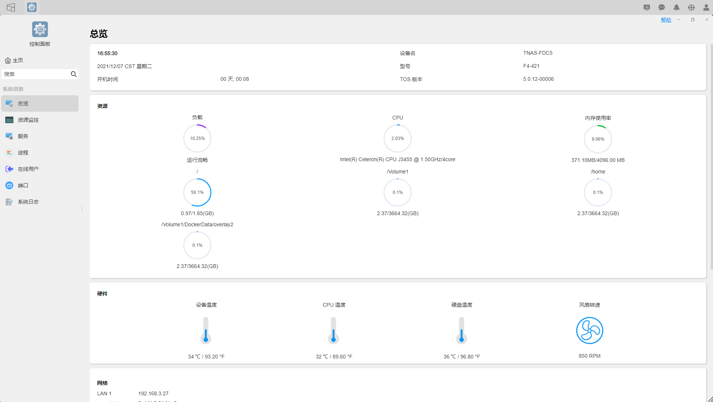
Task: Open the 资源监控 resource monitor page
Action: pyautogui.click(x=28, y=120)
